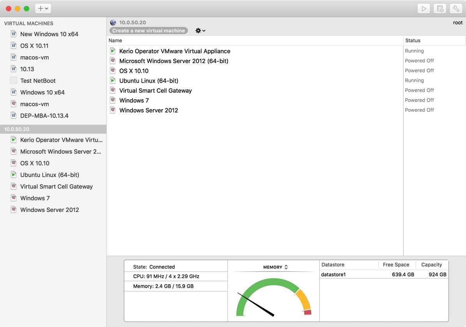Click the Datastore column header
The height and width of the screenshot is (327, 466).
click(349, 265)
